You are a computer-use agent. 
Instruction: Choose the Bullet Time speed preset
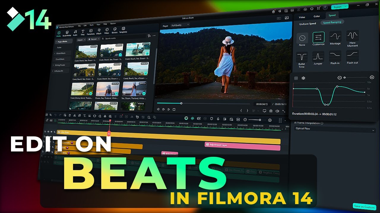coord(302,60)
